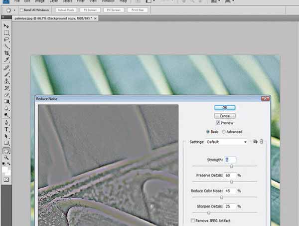The width and height of the screenshot is (299, 226).
Task: Click the Fit Screen button
Action: click(x=90, y=10)
